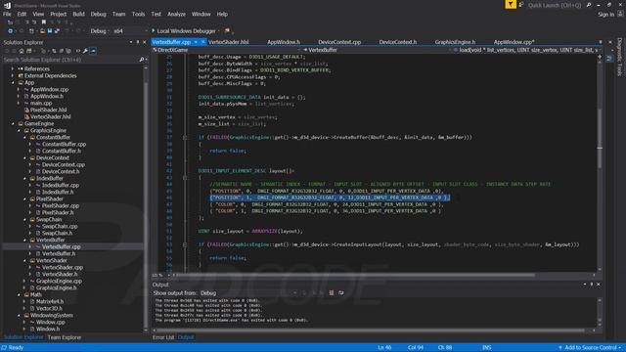Screen dimensions: 626x352
Task: Close the VertexBuffer.cpp tab with its x
Action: pos(202,42)
